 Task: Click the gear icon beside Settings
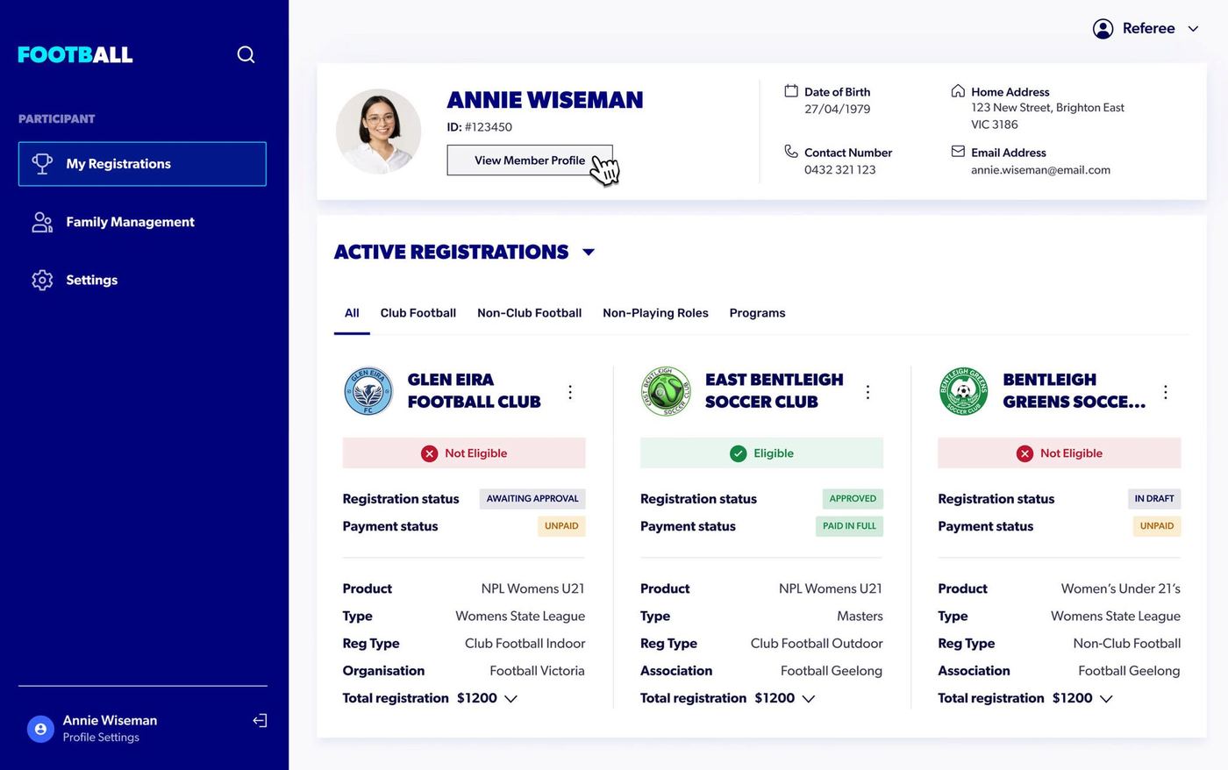coord(42,280)
